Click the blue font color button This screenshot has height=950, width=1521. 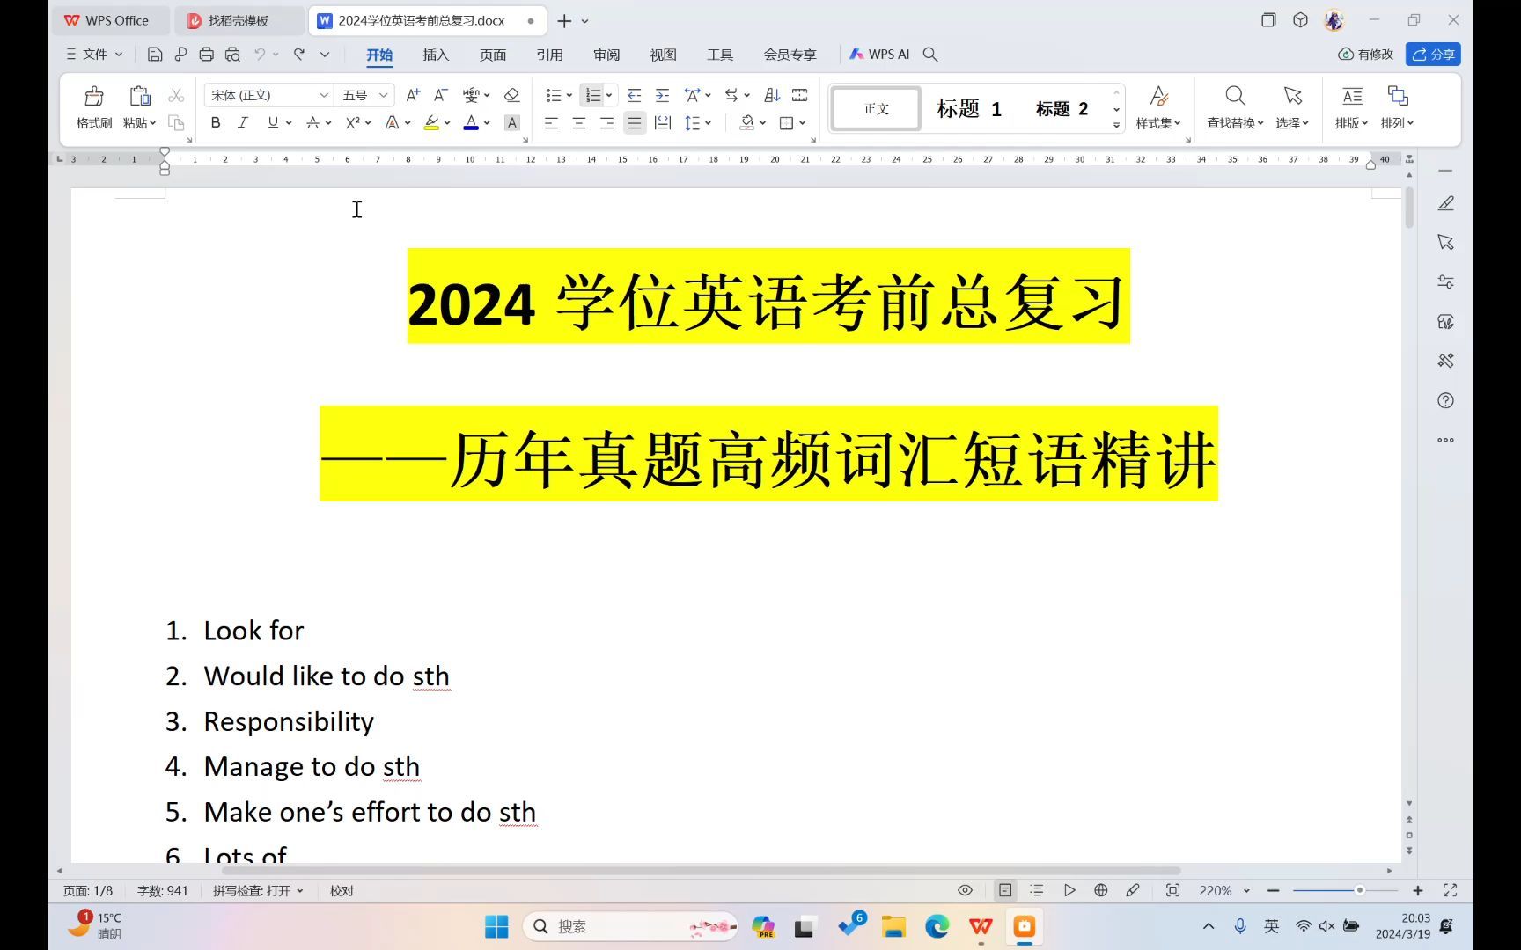(471, 123)
